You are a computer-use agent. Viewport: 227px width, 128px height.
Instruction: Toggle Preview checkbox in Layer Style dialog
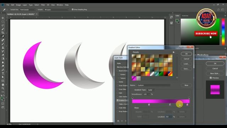click(211, 78)
